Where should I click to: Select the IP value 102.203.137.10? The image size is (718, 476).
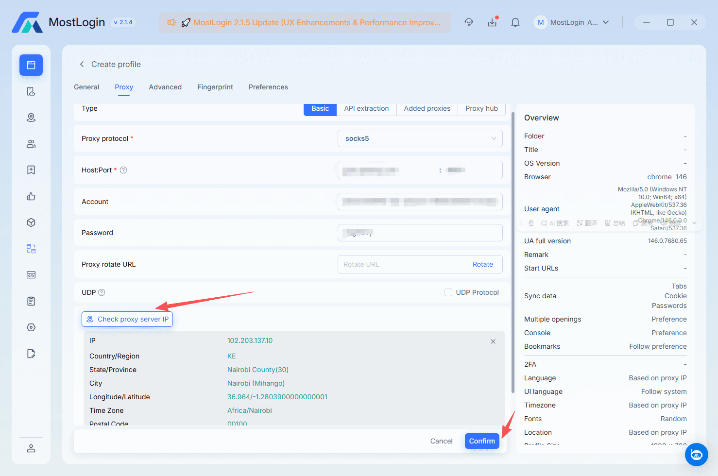[250, 340]
